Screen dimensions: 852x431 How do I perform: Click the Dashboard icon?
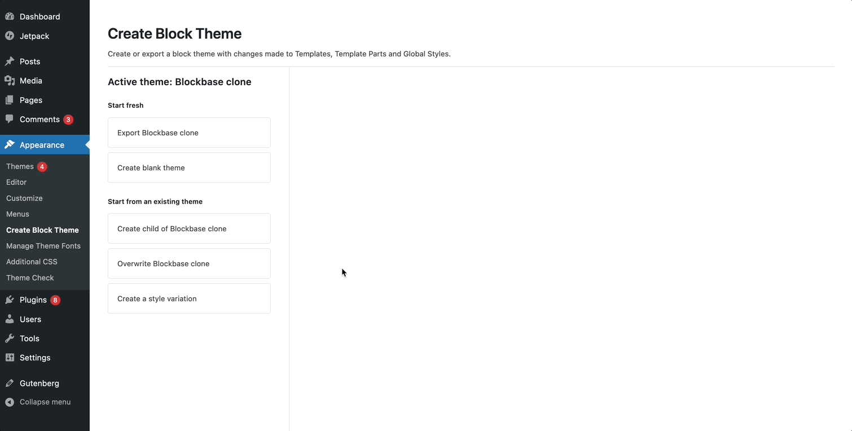[x=9, y=16]
